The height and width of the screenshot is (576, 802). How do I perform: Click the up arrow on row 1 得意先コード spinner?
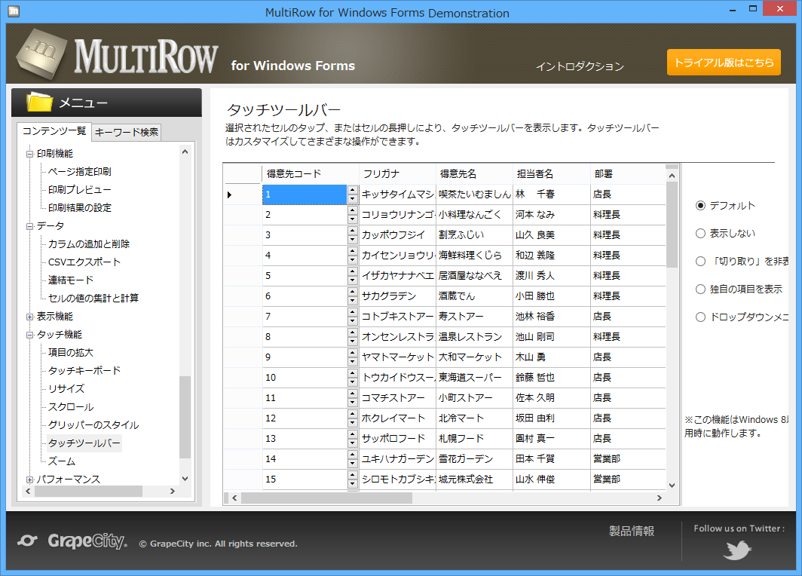[x=351, y=191]
